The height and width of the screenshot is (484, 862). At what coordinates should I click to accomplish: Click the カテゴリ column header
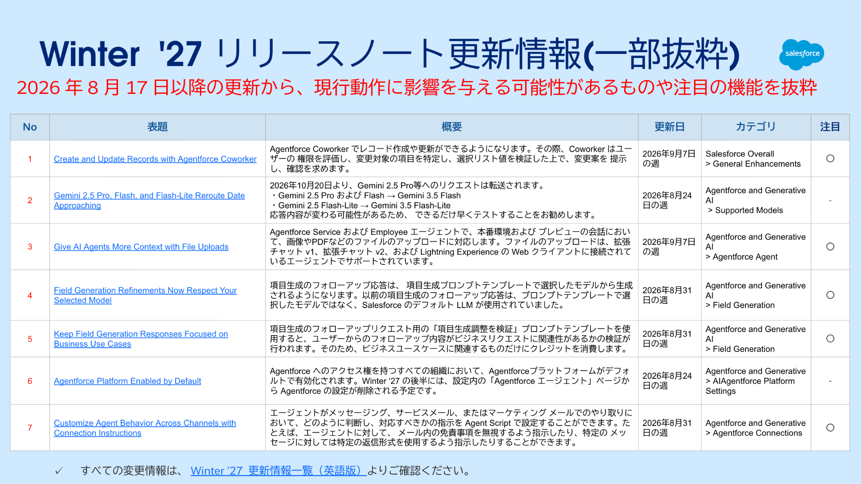[756, 127]
